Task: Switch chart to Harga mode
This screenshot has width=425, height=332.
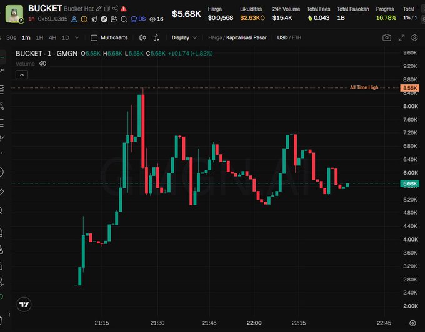Action: click(215, 37)
